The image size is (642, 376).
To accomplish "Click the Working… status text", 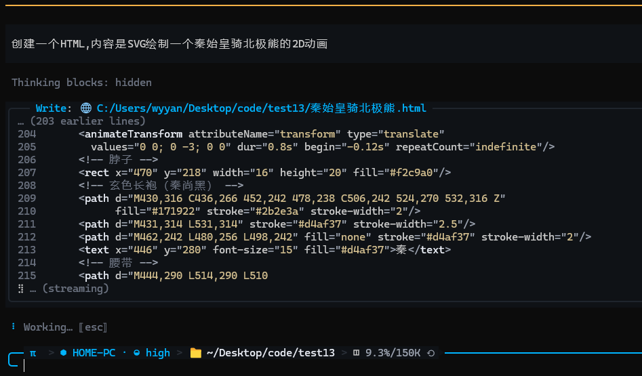I will click(x=48, y=327).
